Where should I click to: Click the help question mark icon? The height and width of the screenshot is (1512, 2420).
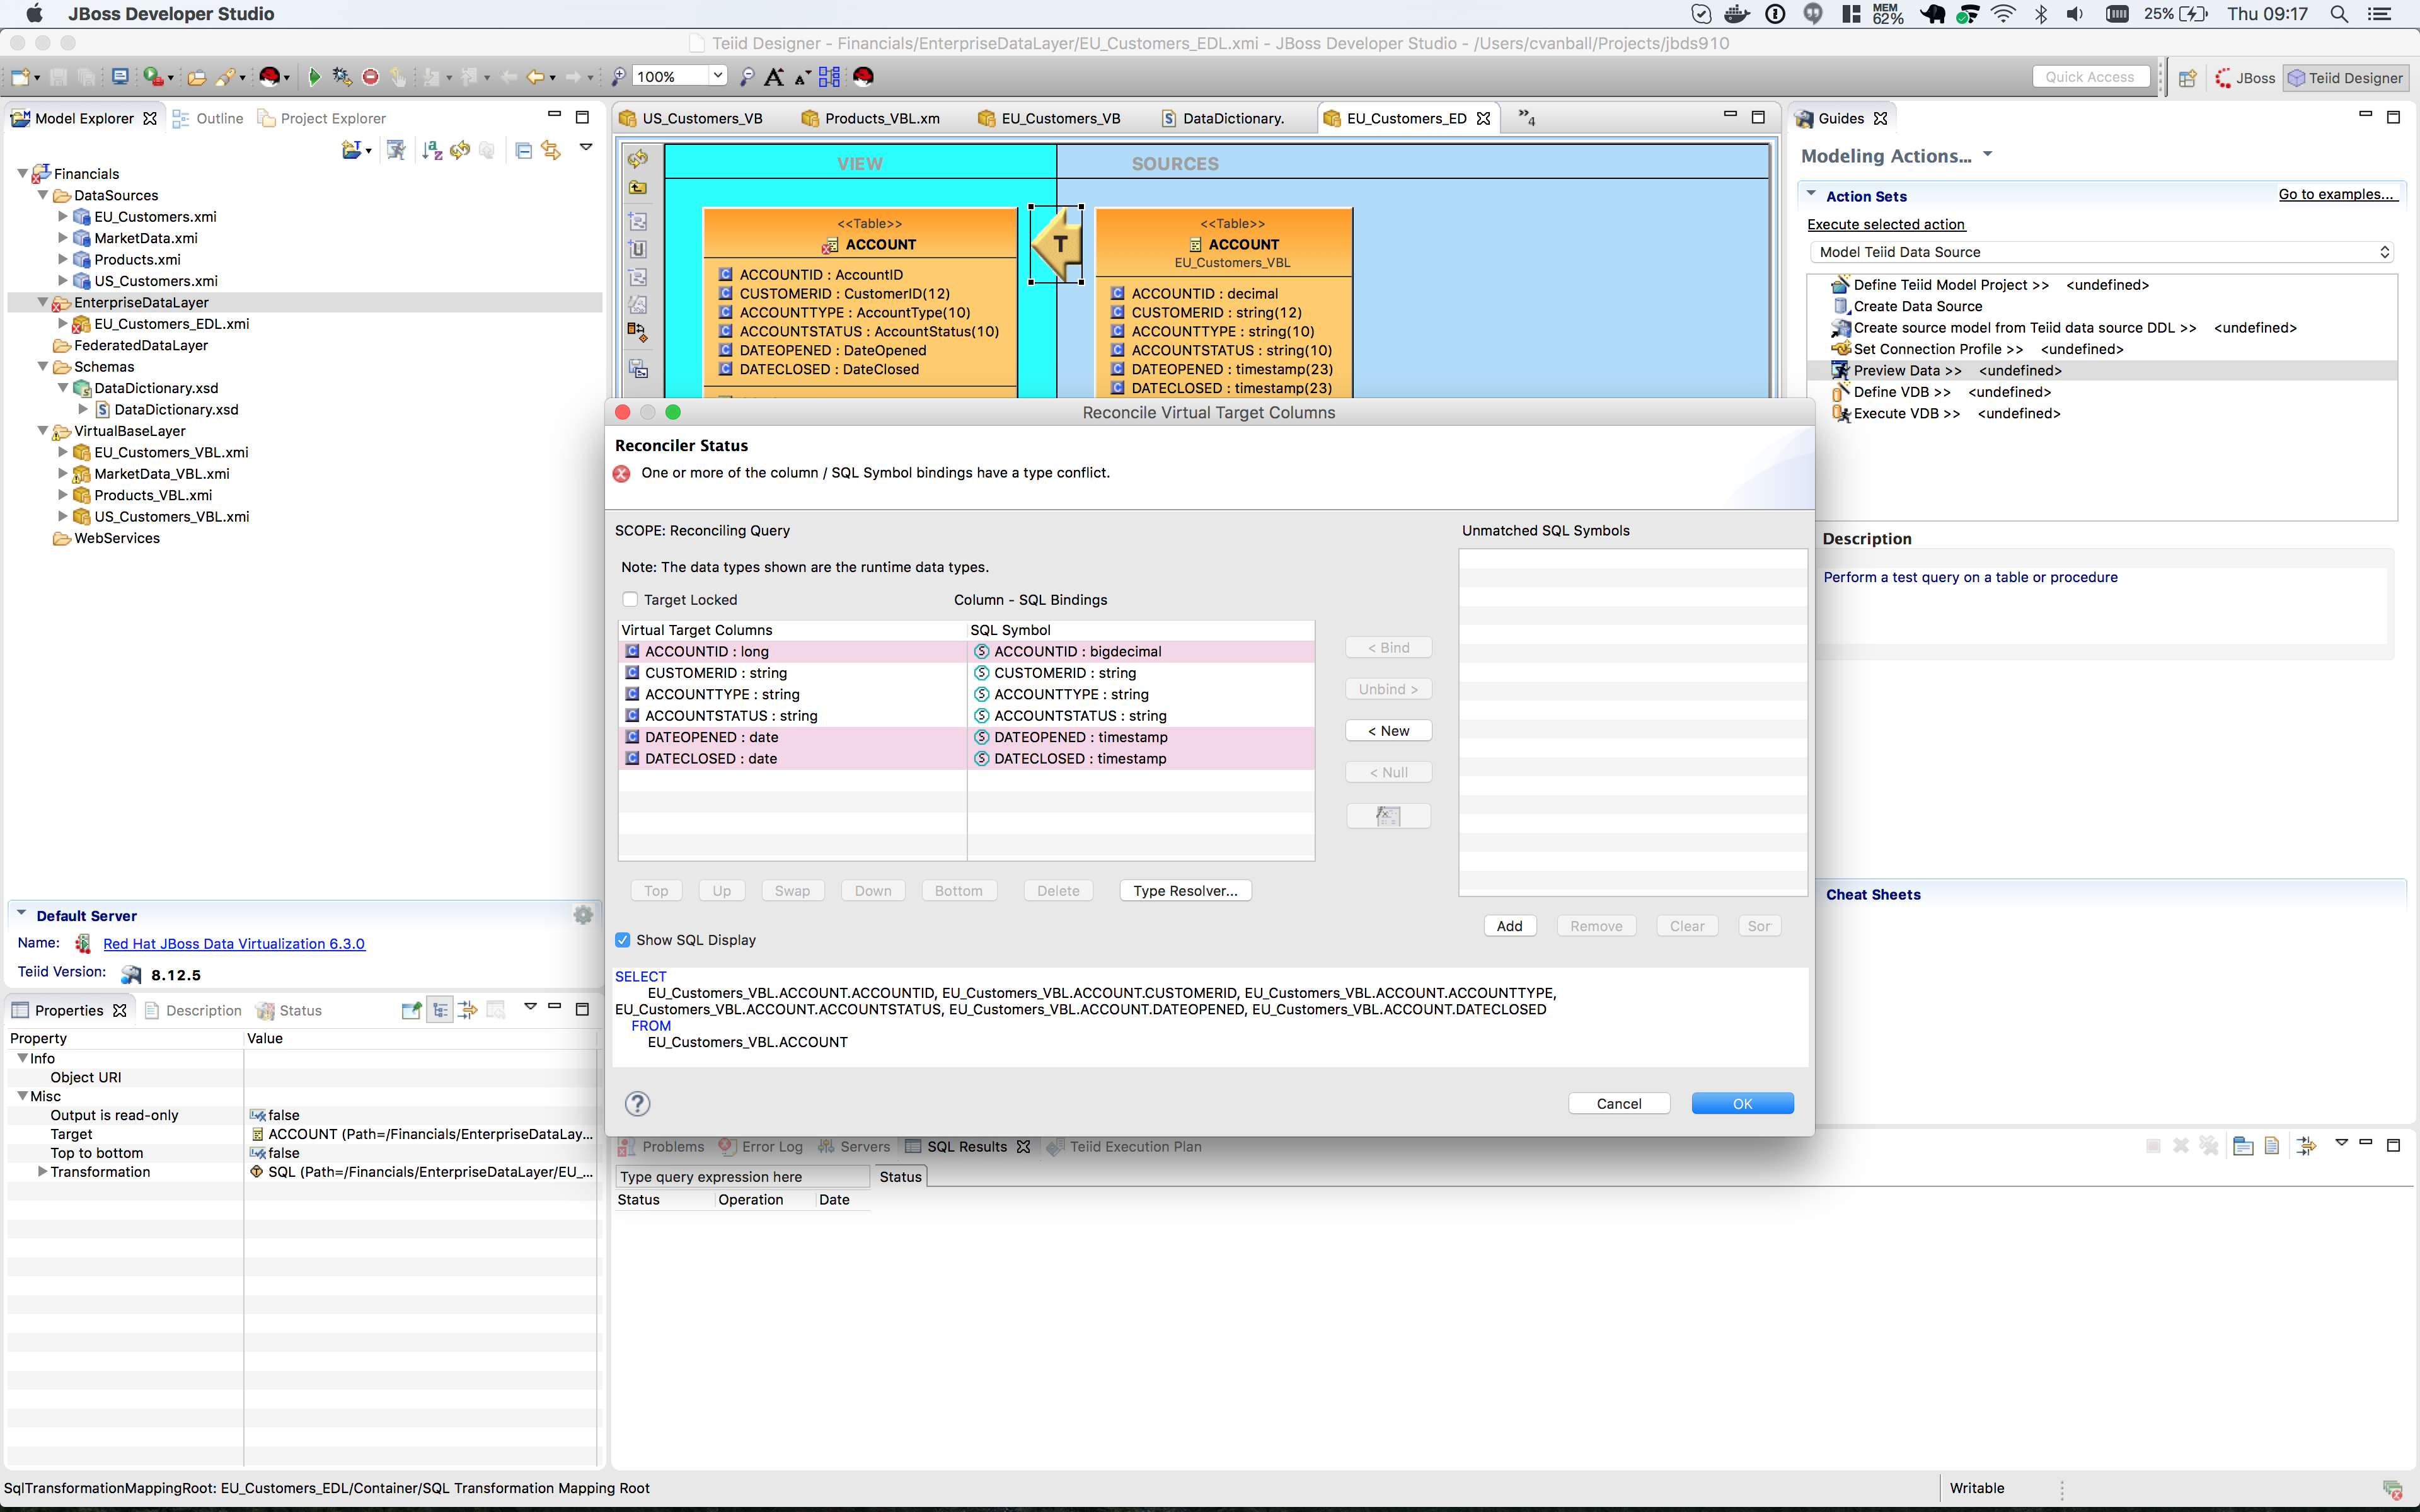point(637,1103)
